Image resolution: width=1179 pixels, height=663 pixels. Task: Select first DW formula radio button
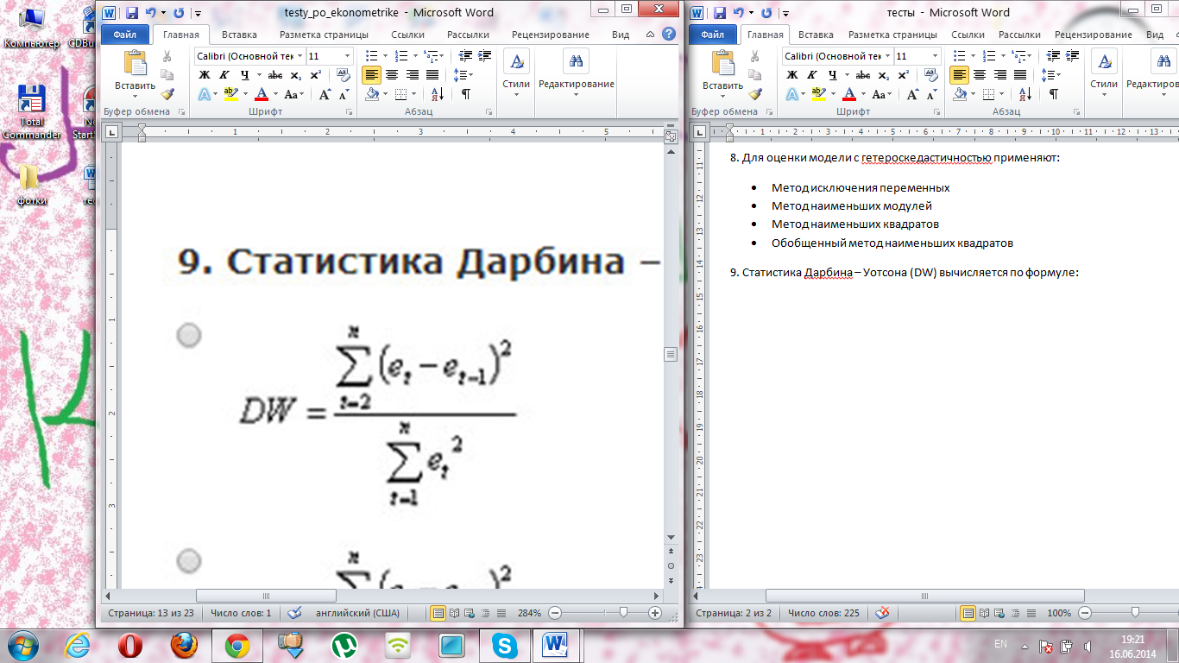pyautogui.click(x=189, y=336)
